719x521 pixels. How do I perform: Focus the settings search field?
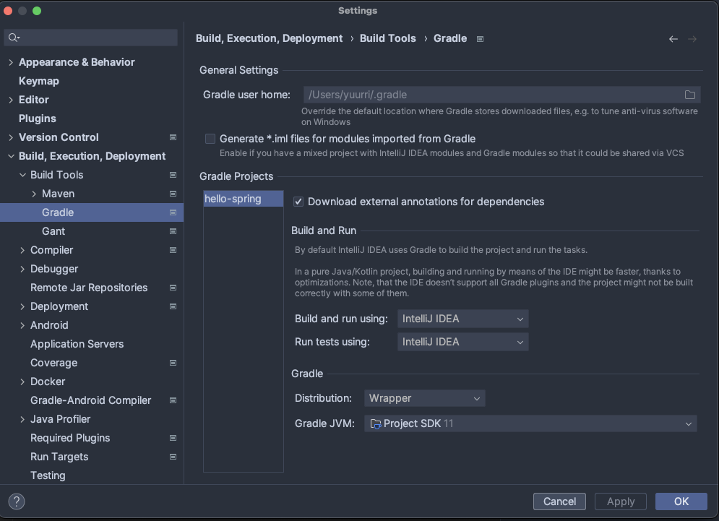point(91,38)
